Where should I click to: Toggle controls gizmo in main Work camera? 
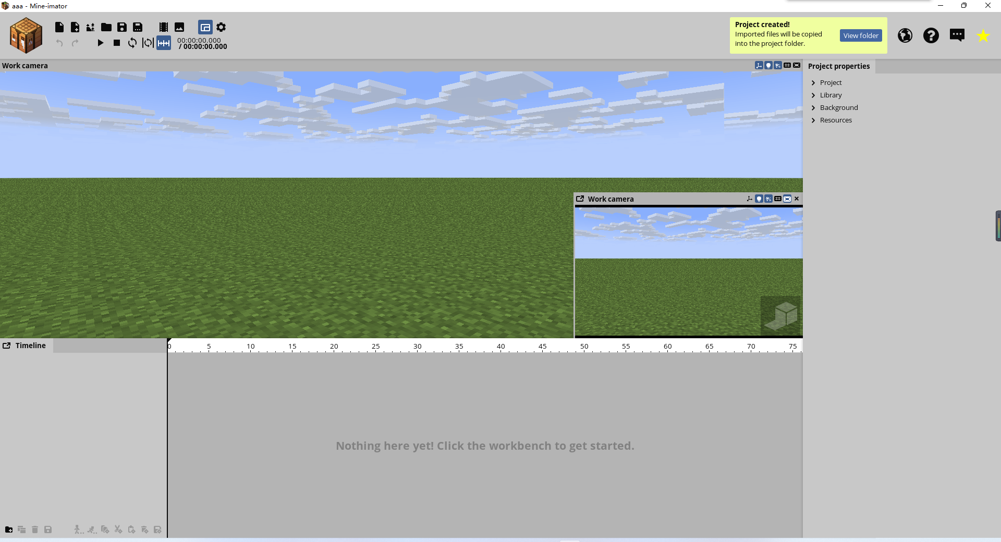(759, 65)
